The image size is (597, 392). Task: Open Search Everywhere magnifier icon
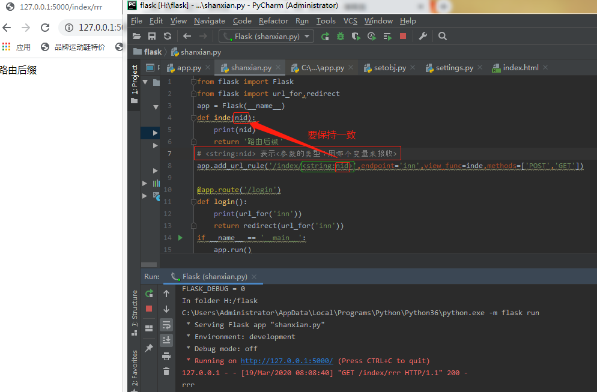[x=443, y=36]
